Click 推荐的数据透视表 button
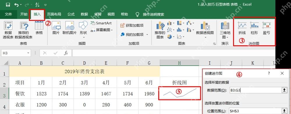291x114 pixels. point(24,30)
